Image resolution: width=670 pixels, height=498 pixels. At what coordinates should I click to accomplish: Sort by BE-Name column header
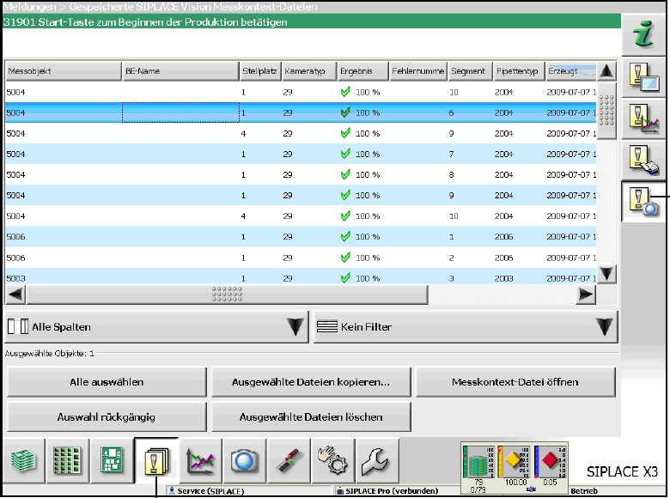tap(180, 71)
